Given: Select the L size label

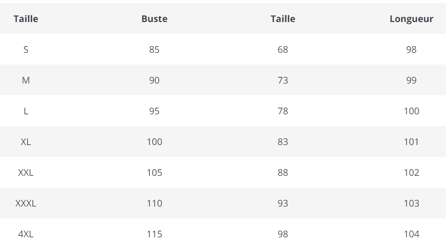Looking at the screenshot, I should (x=26, y=111).
